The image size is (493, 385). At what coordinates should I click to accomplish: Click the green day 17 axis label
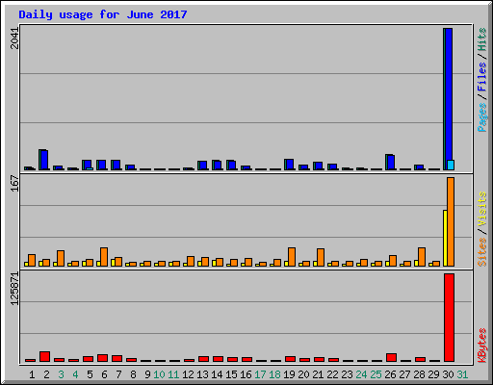[260, 374]
